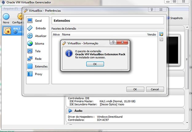Click the Rede network icon
Viewport: 192px width, 132px height.
coord(30,59)
